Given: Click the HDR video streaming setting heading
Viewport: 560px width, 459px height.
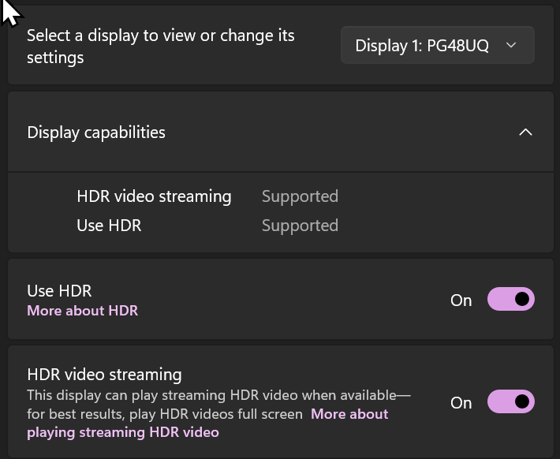Looking at the screenshot, I should pyautogui.click(x=104, y=375).
